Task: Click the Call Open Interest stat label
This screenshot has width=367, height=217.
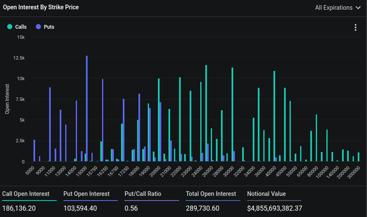Action: 26,194
